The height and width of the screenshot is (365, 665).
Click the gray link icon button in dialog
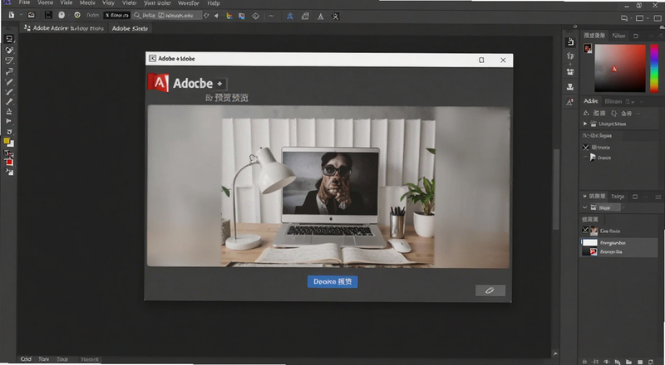tap(490, 290)
